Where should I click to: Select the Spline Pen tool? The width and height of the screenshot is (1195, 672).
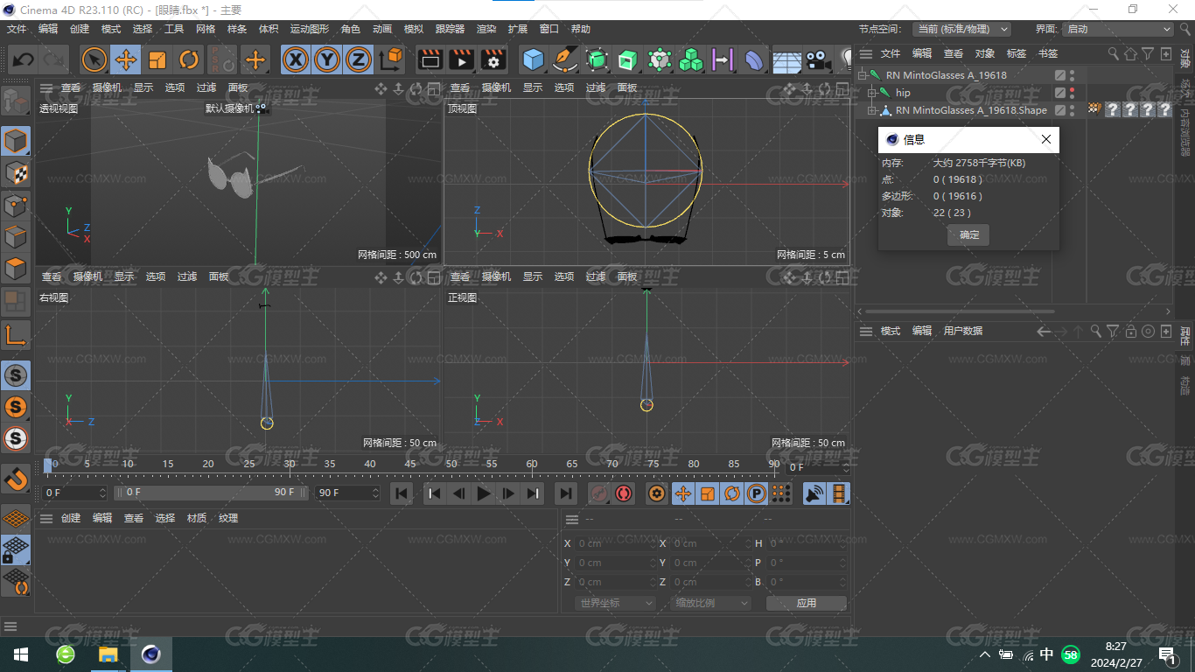click(565, 59)
